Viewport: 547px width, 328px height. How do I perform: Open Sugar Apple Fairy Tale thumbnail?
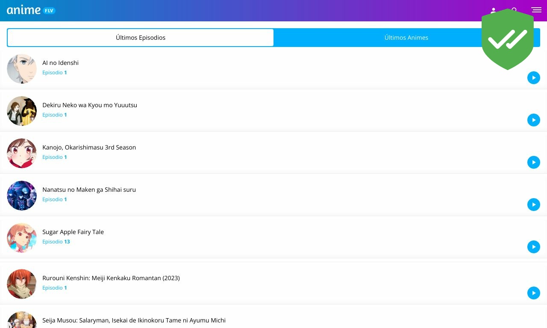22,238
